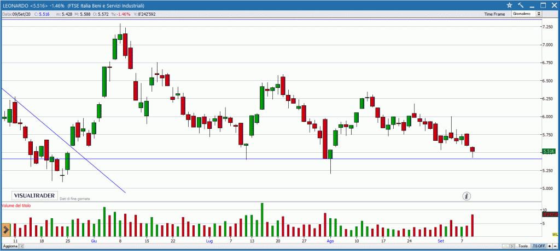The height and width of the screenshot is (251, 560).
Task: Maximize the chart window
Action: (x=543, y=5)
